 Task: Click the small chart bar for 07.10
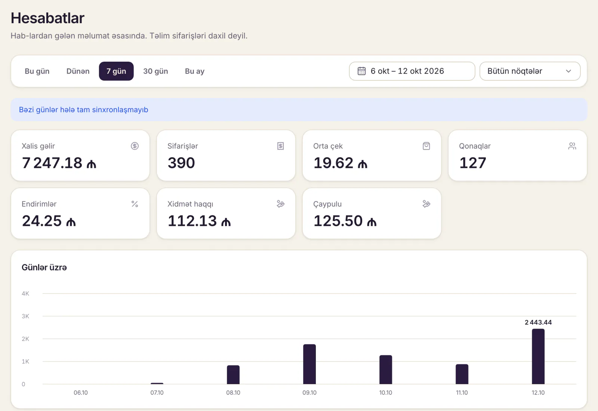click(x=157, y=383)
